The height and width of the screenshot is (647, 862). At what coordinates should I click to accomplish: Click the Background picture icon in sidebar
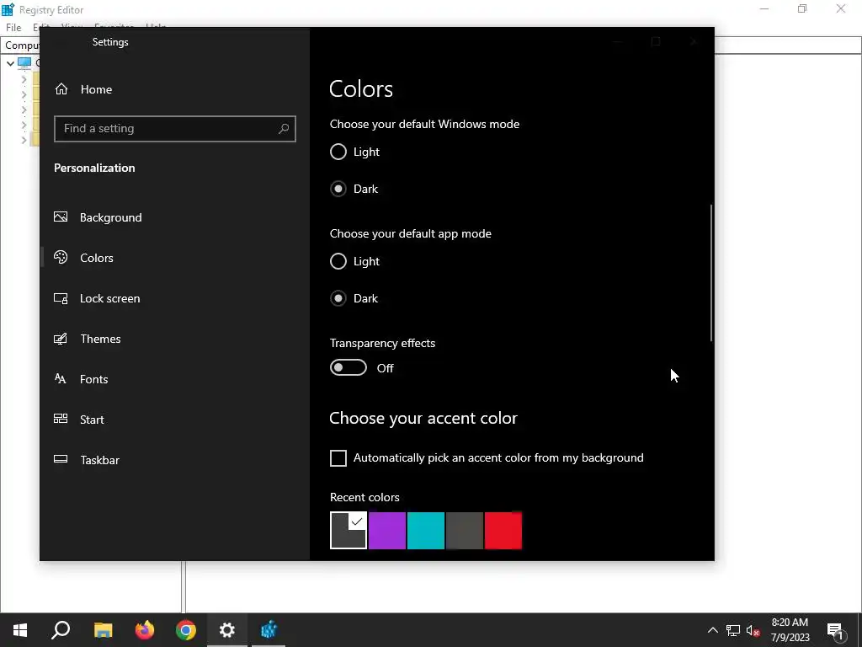click(61, 217)
